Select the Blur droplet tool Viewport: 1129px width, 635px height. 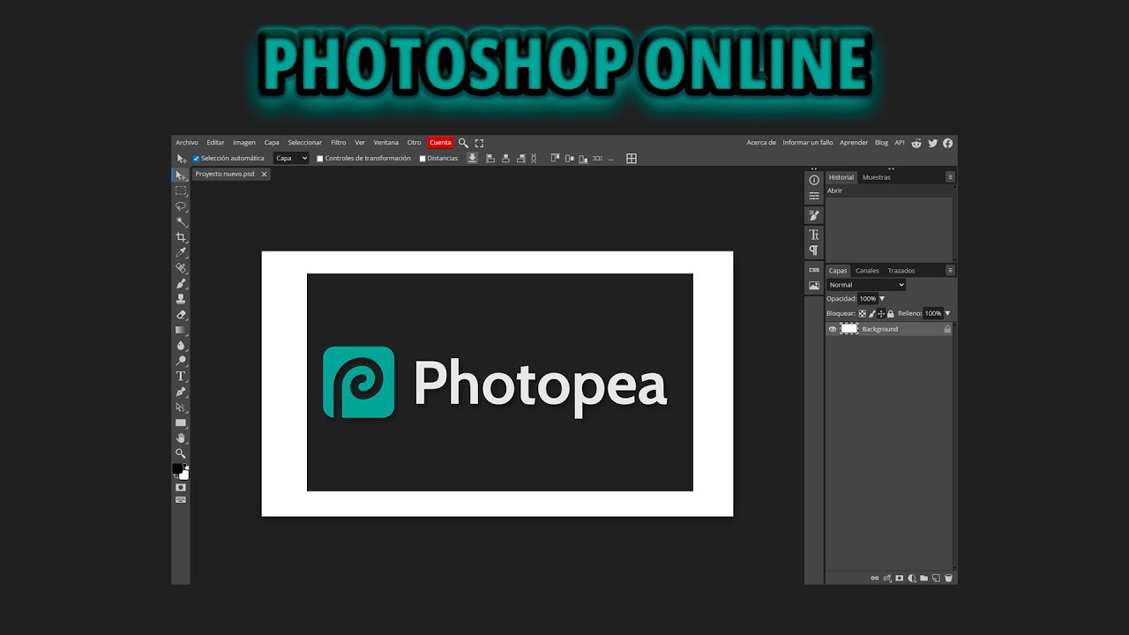click(x=181, y=345)
